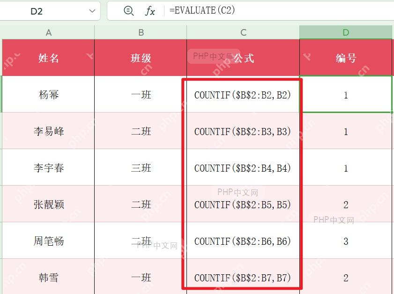Click the 编号 header cell

pyautogui.click(x=346, y=58)
